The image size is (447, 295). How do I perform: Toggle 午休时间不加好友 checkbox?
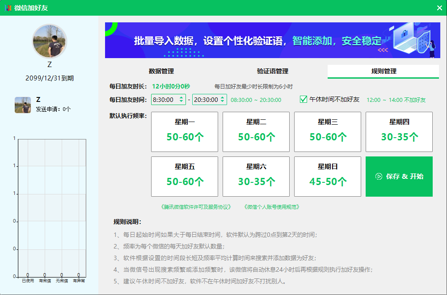pyautogui.click(x=304, y=99)
